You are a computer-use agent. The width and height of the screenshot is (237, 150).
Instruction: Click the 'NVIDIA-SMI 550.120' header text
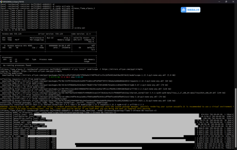pos(12,34)
